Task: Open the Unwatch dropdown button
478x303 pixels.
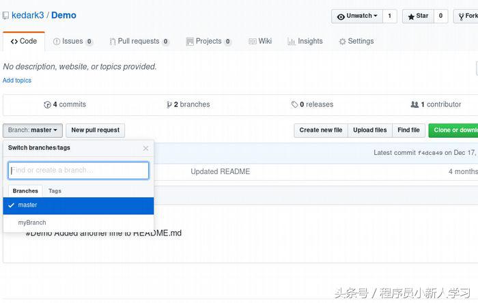Action: tap(357, 16)
